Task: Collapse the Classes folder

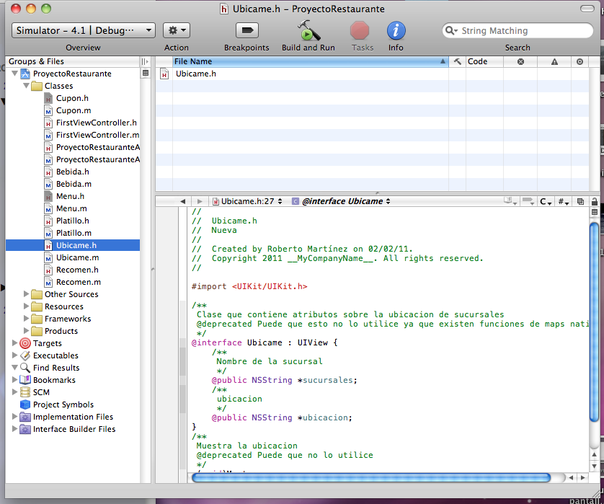Action: (x=26, y=86)
